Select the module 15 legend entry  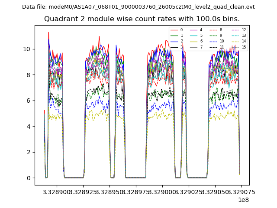tap(235, 47)
